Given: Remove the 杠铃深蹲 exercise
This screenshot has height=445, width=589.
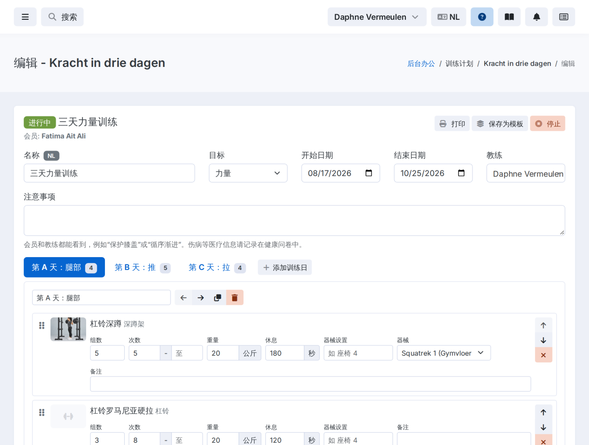Looking at the screenshot, I should point(543,355).
